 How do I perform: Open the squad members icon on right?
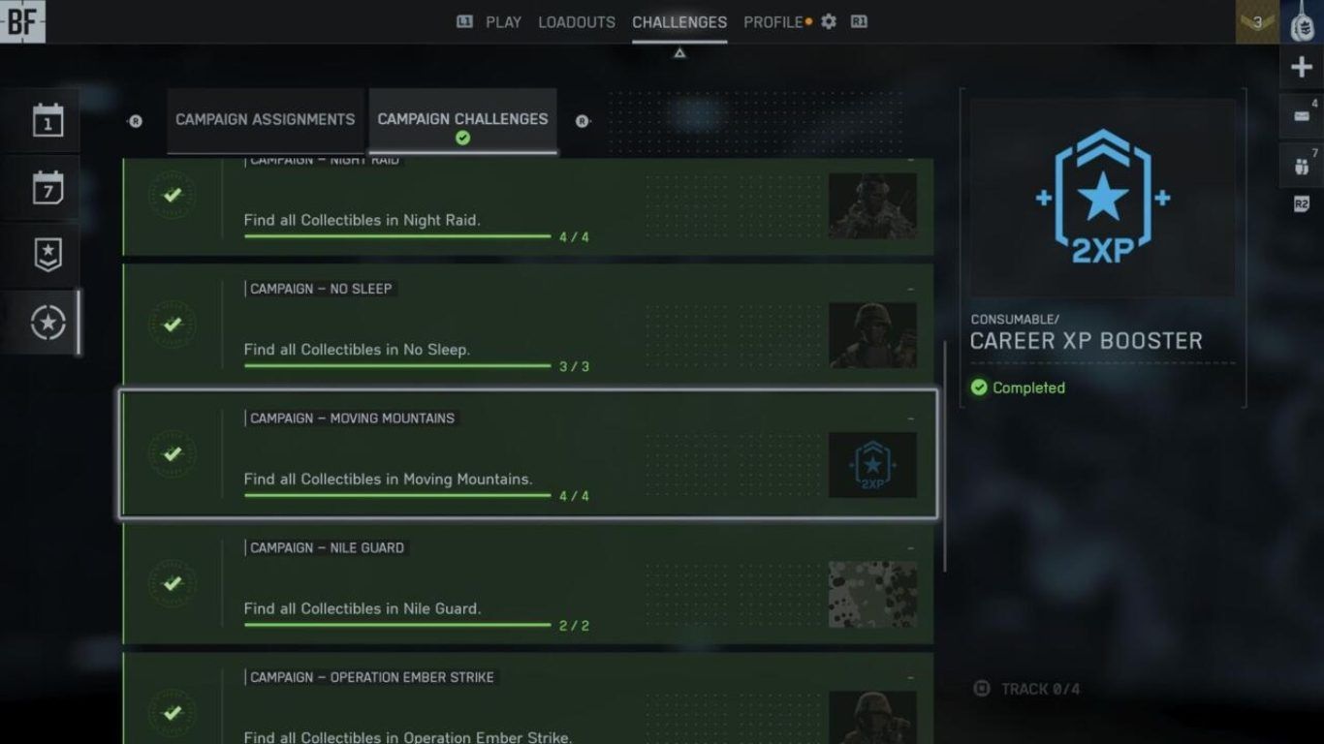pyautogui.click(x=1302, y=164)
